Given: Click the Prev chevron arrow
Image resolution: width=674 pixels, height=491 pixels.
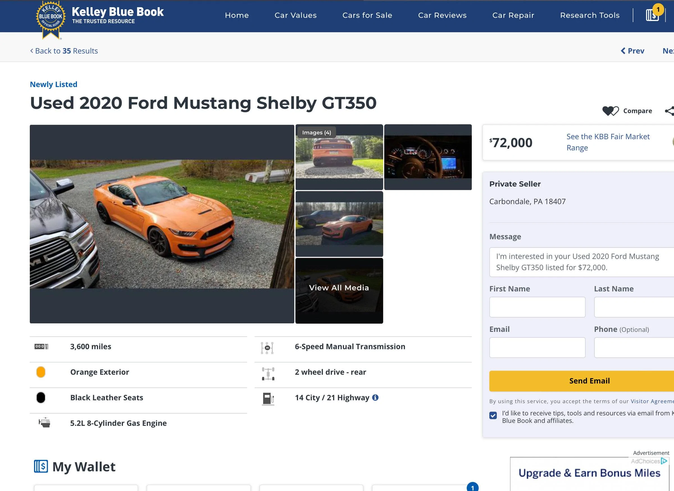Looking at the screenshot, I should (623, 51).
